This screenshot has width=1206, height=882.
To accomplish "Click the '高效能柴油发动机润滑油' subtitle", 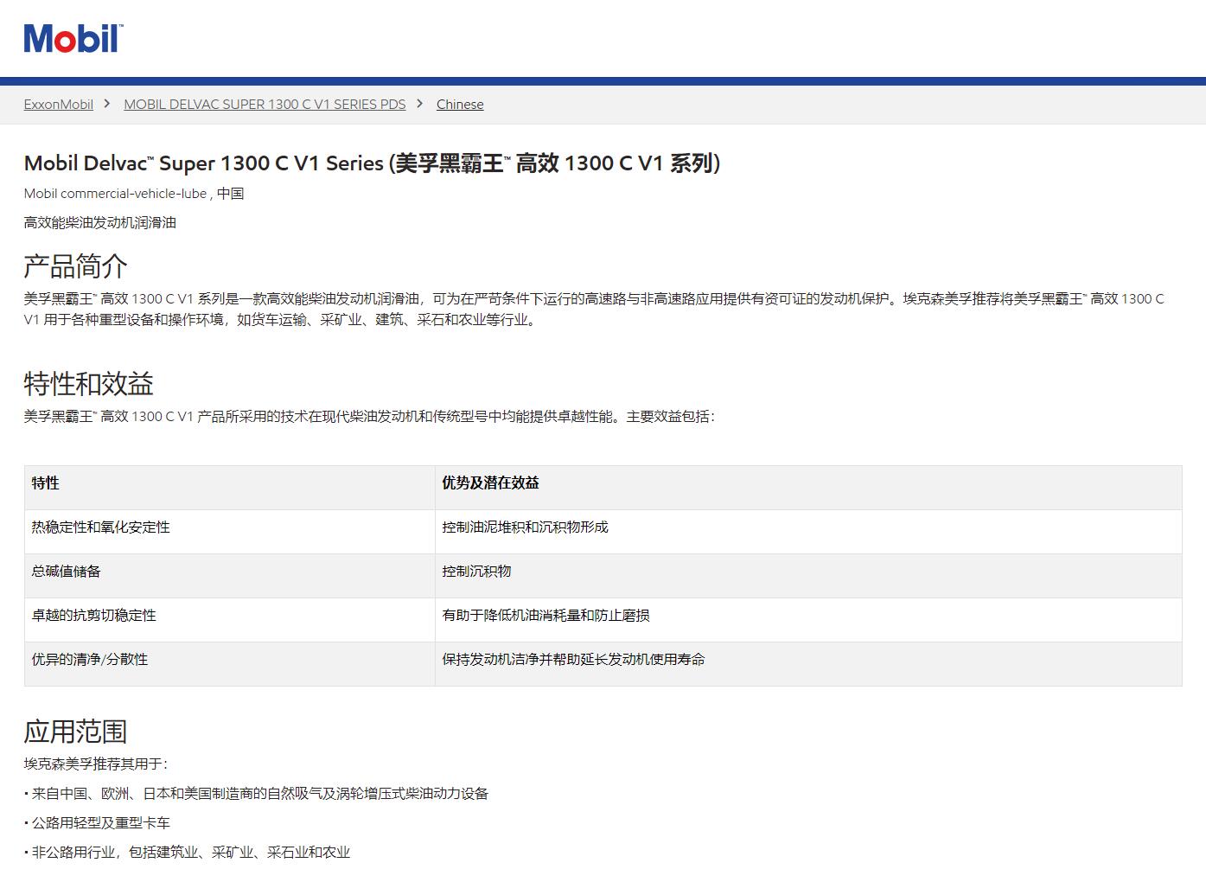I will (100, 222).
